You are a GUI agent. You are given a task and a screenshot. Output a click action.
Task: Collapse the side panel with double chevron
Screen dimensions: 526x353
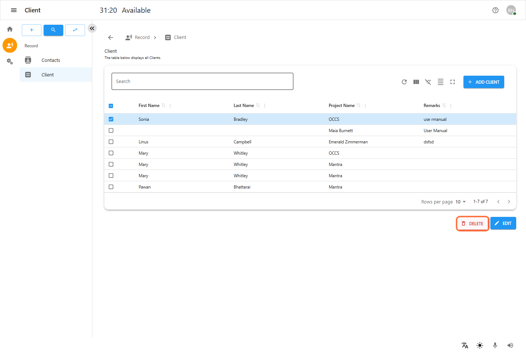click(92, 28)
